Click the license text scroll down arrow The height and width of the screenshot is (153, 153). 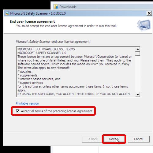(x=138, y=95)
